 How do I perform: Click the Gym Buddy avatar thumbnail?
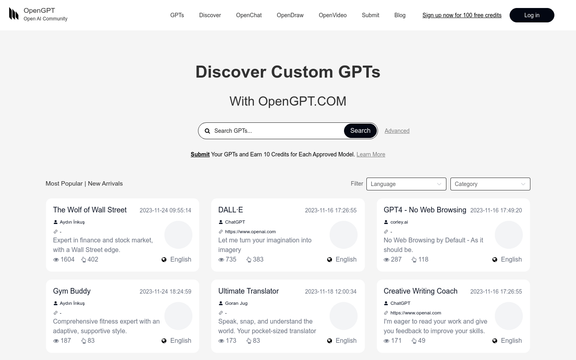[x=178, y=316]
